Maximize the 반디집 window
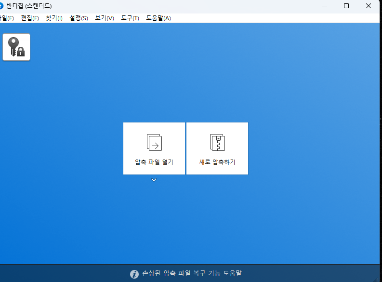The height and width of the screenshot is (282, 382). pos(346,6)
